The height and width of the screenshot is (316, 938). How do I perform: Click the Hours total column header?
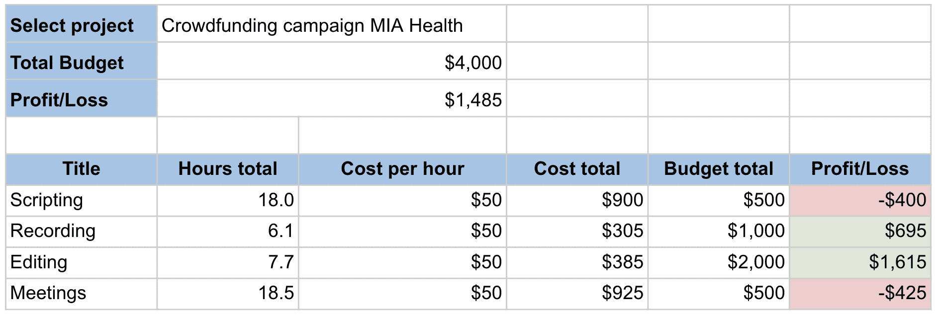pyautogui.click(x=228, y=169)
